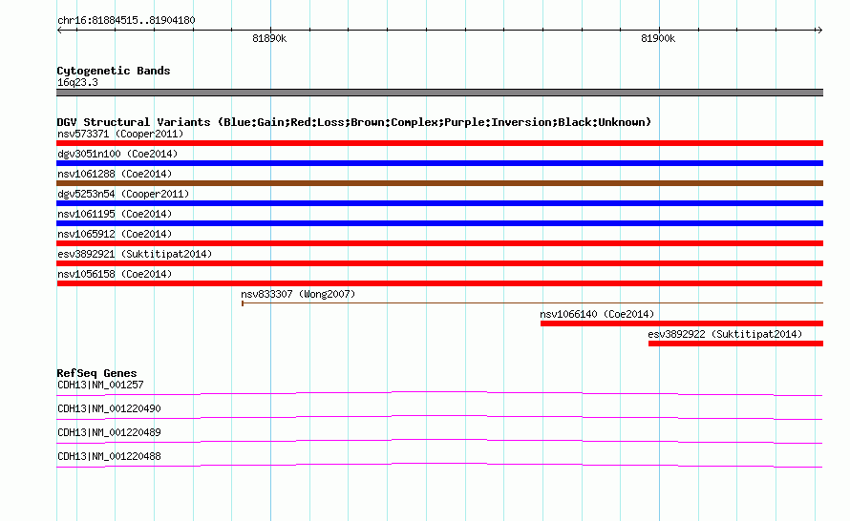Open the dgv3051n100 (Coe2014) variant label
850x521 pixels.
(x=117, y=154)
